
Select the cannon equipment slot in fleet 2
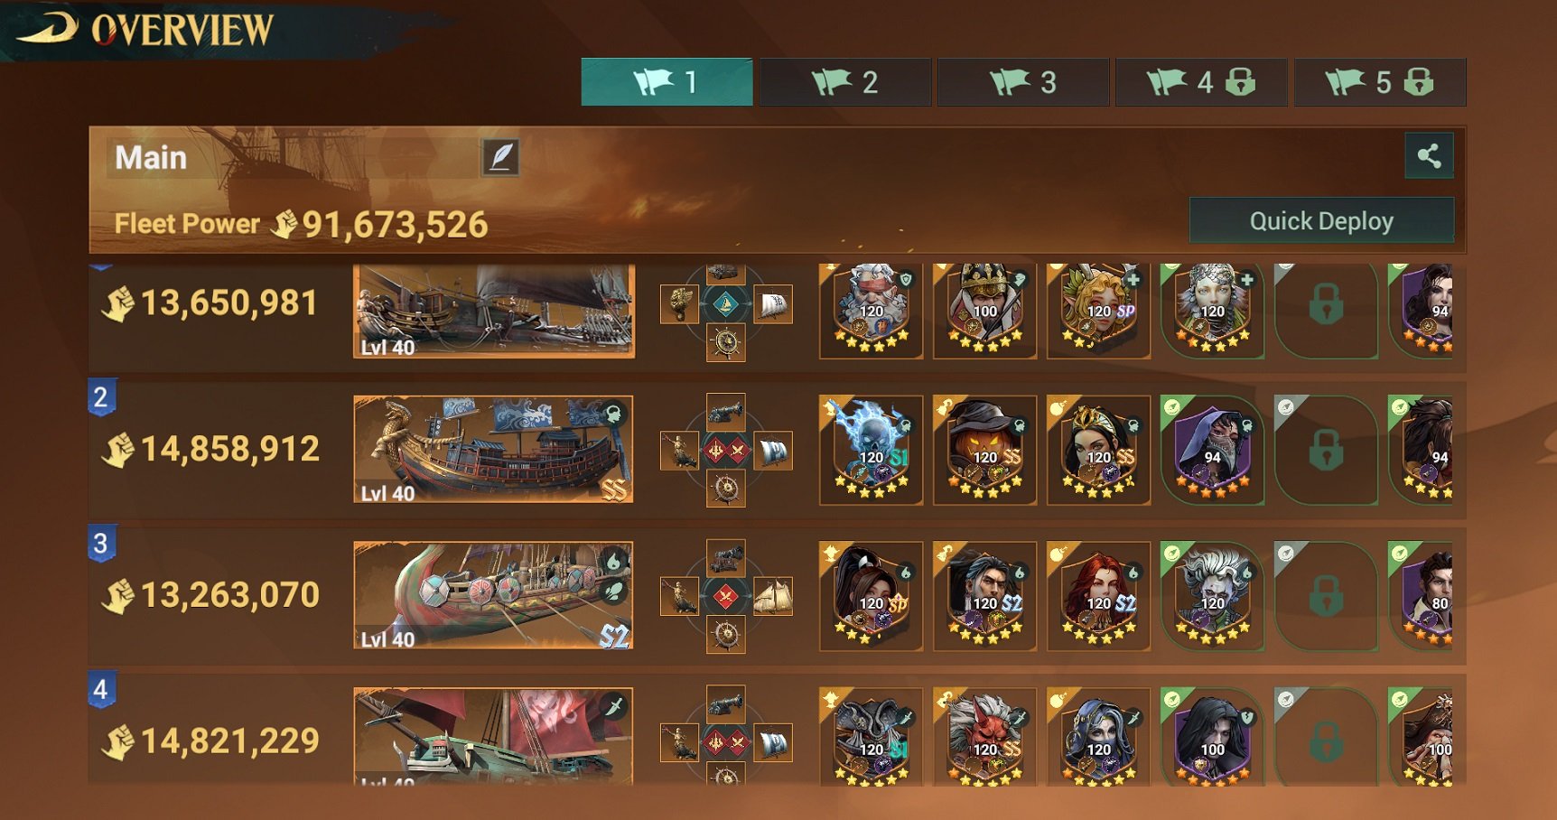[726, 413]
